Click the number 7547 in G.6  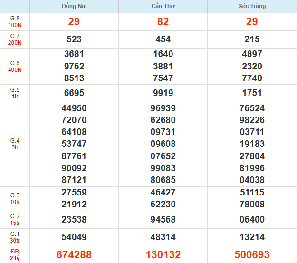point(163,78)
